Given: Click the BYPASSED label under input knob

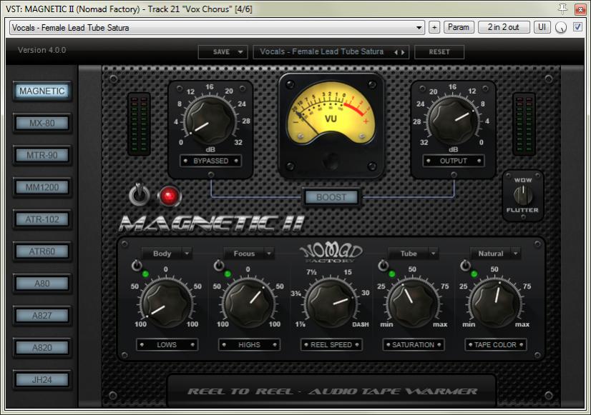Looking at the screenshot, I should click(x=210, y=161).
